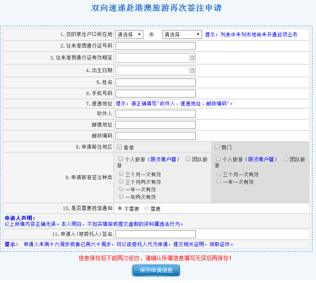Open calendar icon for 出生日期 field
Screen dimensions: 316x283
(192, 71)
